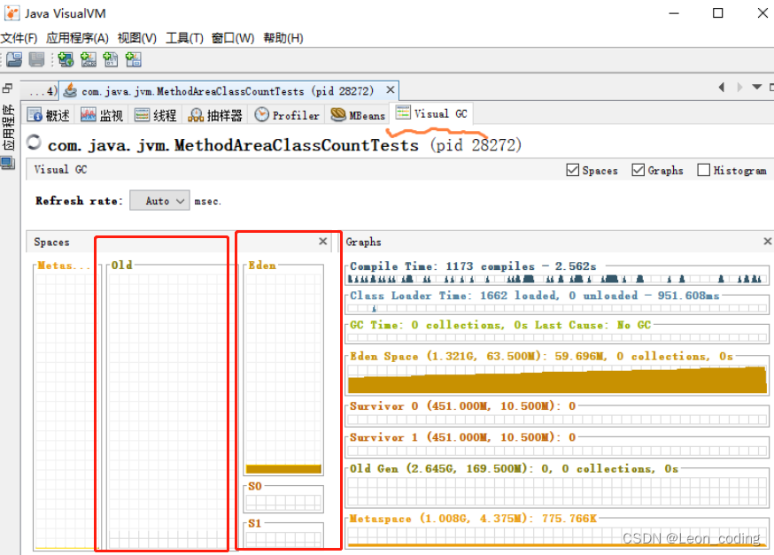This screenshot has height=555, width=774.
Task: Click the Load snapshot toolbar icon
Action: click(x=14, y=59)
